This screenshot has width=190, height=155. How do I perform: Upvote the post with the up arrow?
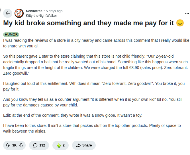pos(8,145)
